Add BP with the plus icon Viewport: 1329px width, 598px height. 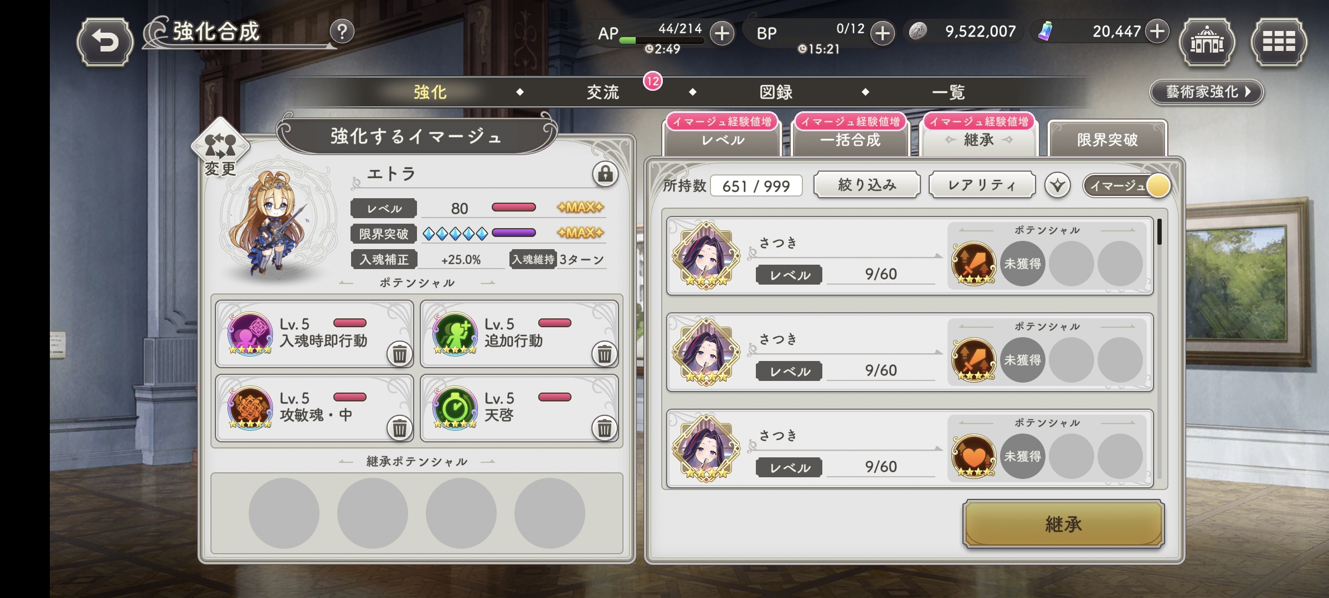click(x=882, y=34)
